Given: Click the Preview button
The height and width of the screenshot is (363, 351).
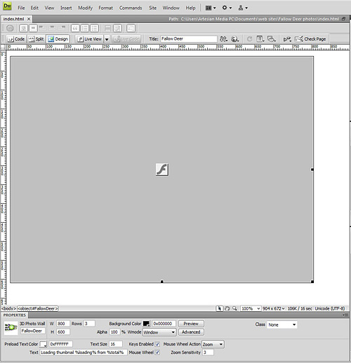Looking at the screenshot, I should [x=191, y=324].
